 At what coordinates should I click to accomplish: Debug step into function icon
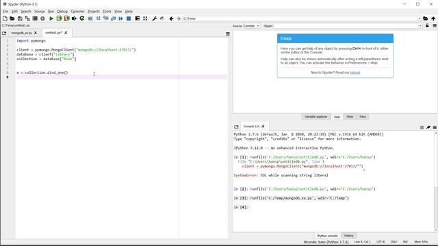click(x=105, y=18)
